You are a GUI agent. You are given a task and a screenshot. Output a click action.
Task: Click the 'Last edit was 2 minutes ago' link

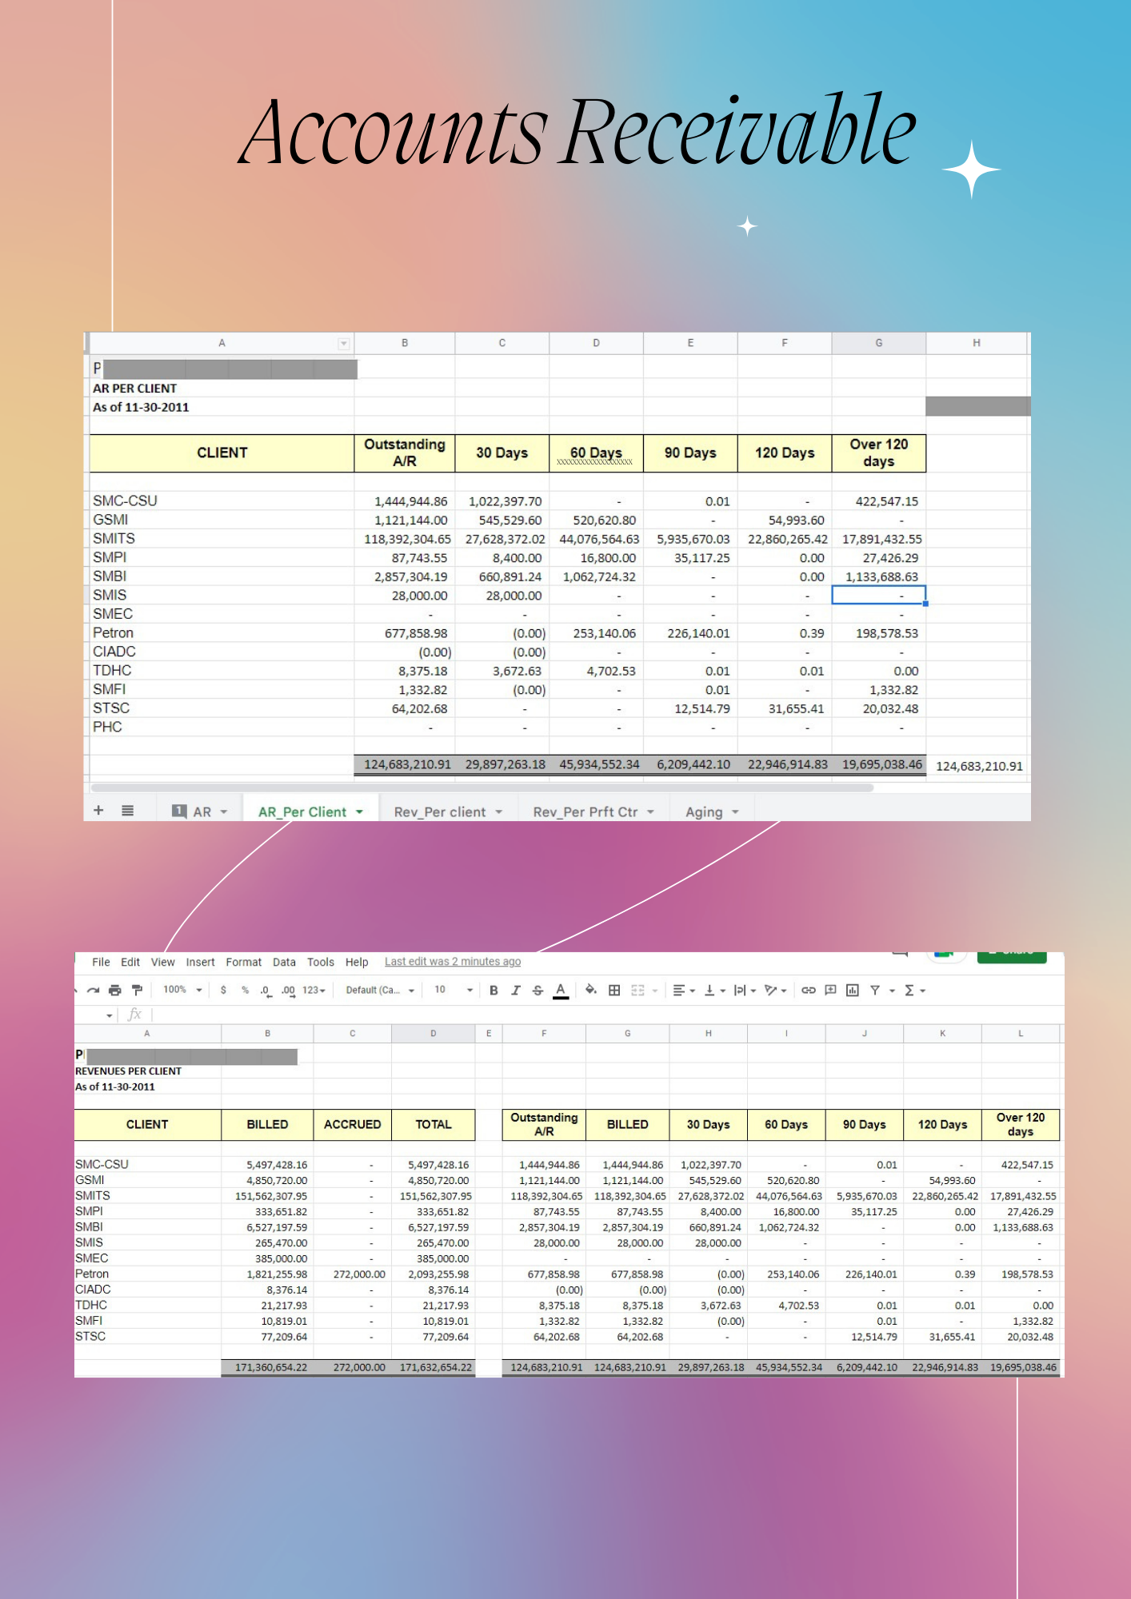[453, 962]
